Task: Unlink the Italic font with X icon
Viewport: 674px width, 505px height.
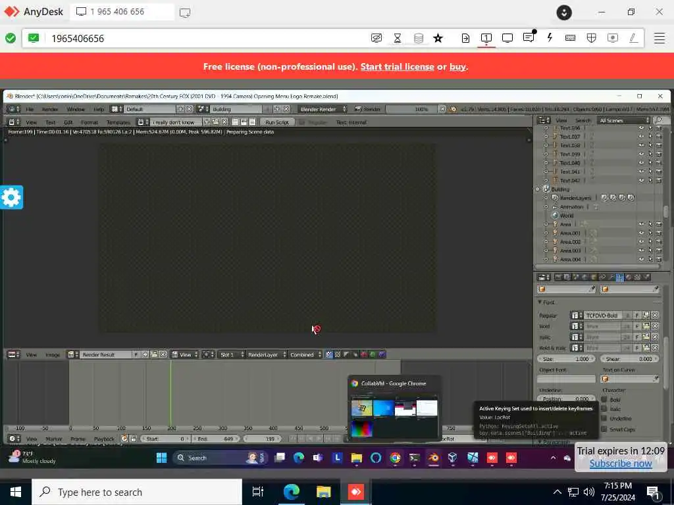Action: pos(655,337)
